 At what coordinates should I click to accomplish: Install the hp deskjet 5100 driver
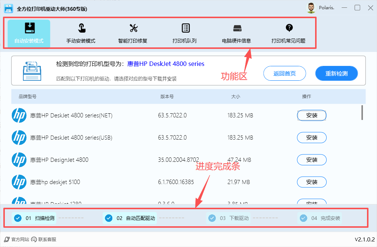(311, 182)
